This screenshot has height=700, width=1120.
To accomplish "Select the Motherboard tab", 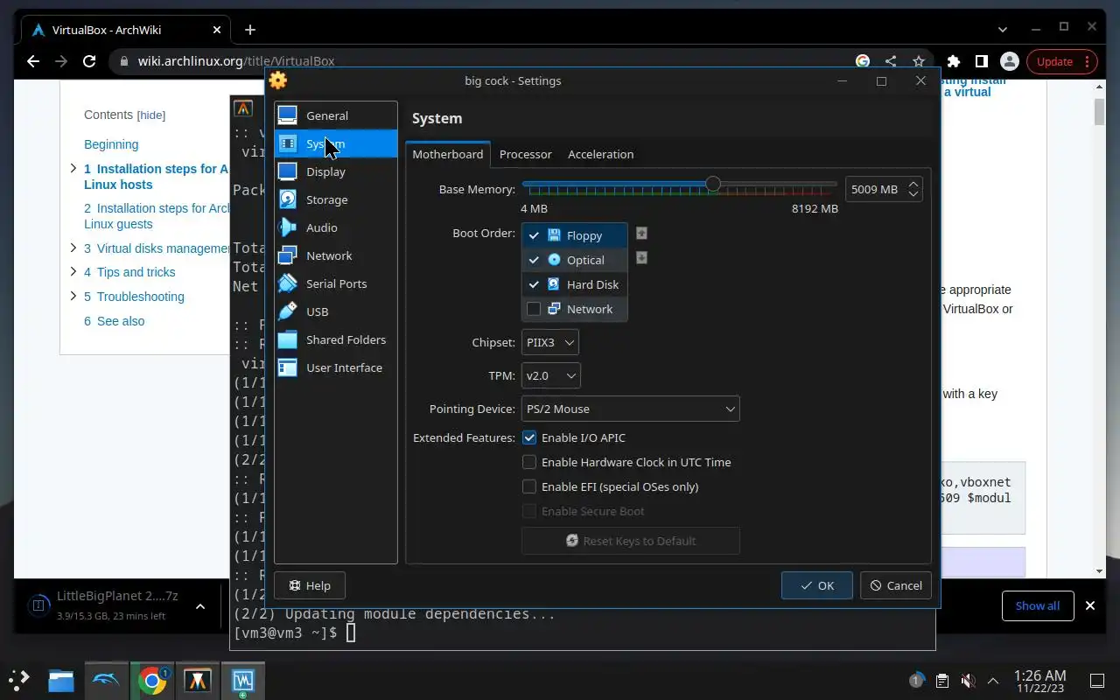I will pos(448,154).
